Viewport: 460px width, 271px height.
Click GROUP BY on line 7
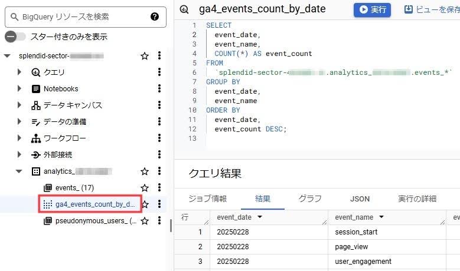coord(223,82)
